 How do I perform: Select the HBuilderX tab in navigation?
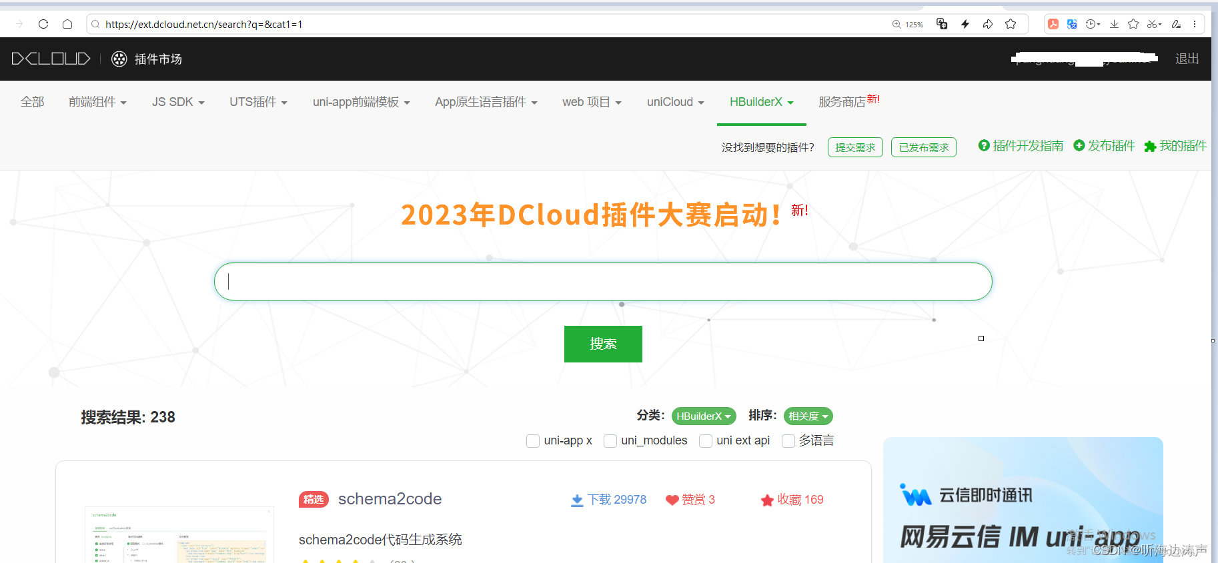pyautogui.click(x=762, y=102)
